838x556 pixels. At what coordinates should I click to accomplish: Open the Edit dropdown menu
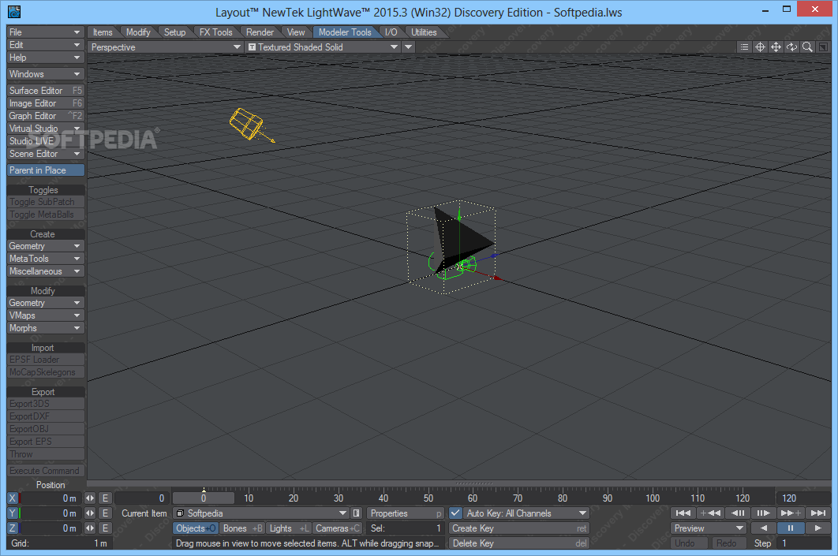pos(46,45)
